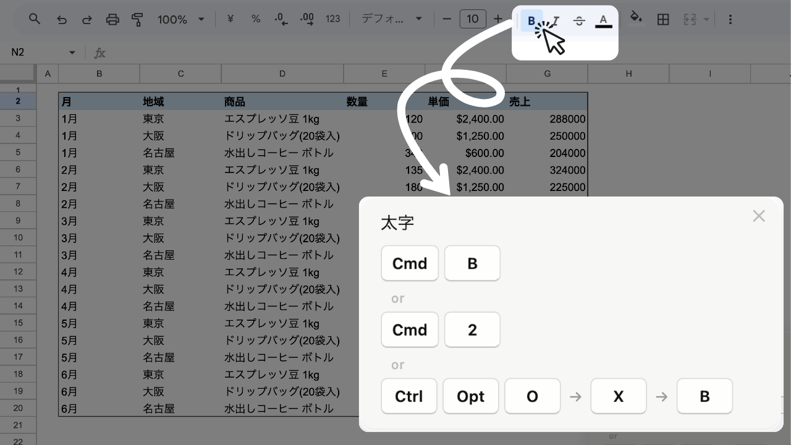The image size is (791, 445).
Task: Open the font family dropdown
Action: click(x=392, y=19)
